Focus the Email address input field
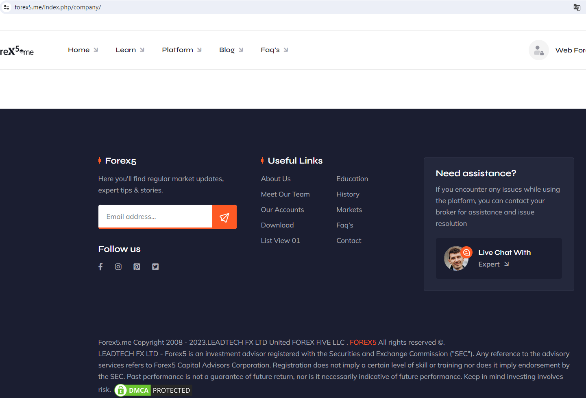The image size is (586, 398). click(x=155, y=216)
